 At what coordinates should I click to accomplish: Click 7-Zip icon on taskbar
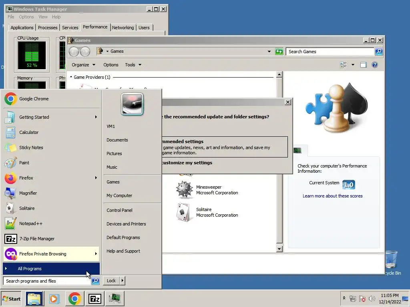pyautogui.click(x=94, y=298)
